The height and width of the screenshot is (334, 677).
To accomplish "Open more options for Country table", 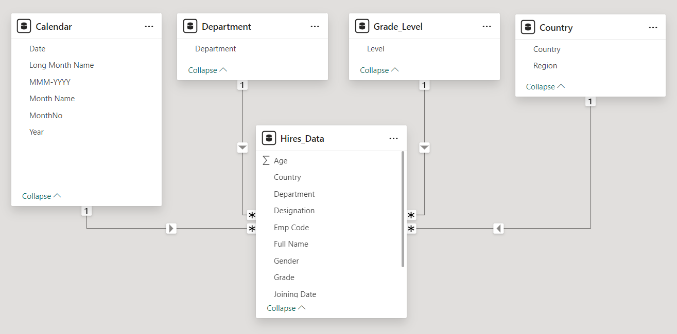I will (x=653, y=28).
